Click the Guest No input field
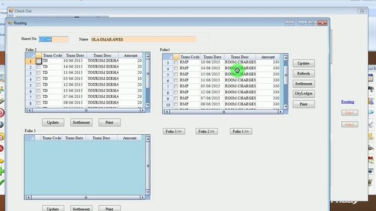Image resolution: width=376 pixels, height=211 pixels. click(53, 39)
